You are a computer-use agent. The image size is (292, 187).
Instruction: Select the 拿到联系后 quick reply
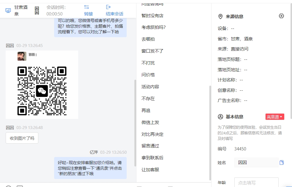pos(152,158)
